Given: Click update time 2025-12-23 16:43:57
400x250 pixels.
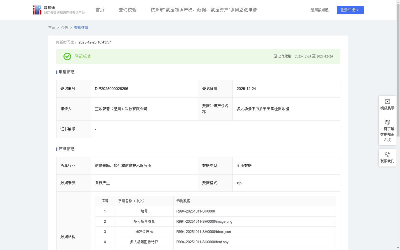Looking at the screenshot, I should (95, 42).
